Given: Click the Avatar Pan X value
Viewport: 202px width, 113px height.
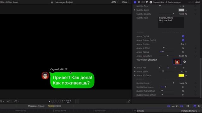Looking at the screenshot, I should [x=168, y=68].
